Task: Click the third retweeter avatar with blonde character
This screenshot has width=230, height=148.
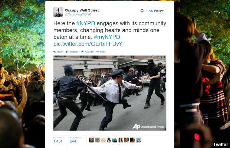Action: [x=103, y=140]
